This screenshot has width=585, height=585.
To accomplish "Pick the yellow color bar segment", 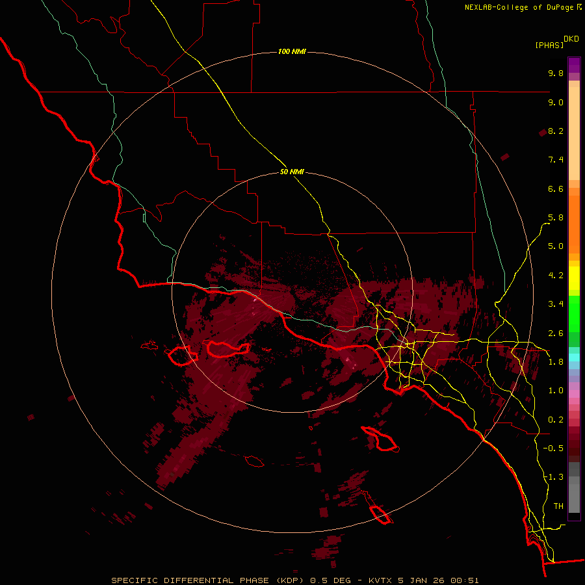I will click(x=574, y=278).
